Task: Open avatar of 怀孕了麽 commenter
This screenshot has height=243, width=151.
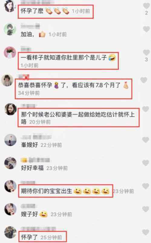Action: pyautogui.click(x=10, y=6)
